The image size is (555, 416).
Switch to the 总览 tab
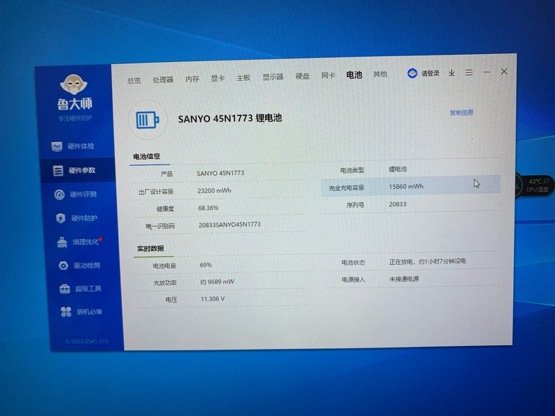pyautogui.click(x=134, y=81)
